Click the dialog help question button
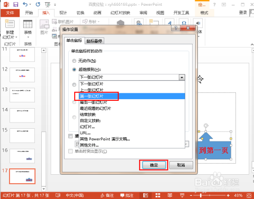The height and width of the screenshot is (199, 254). pos(176,28)
